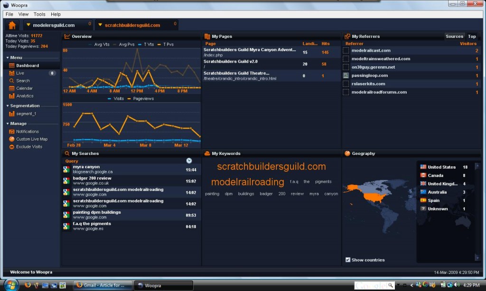Check the box beside passingloop.com
The image size is (486, 291).
pos(346,75)
